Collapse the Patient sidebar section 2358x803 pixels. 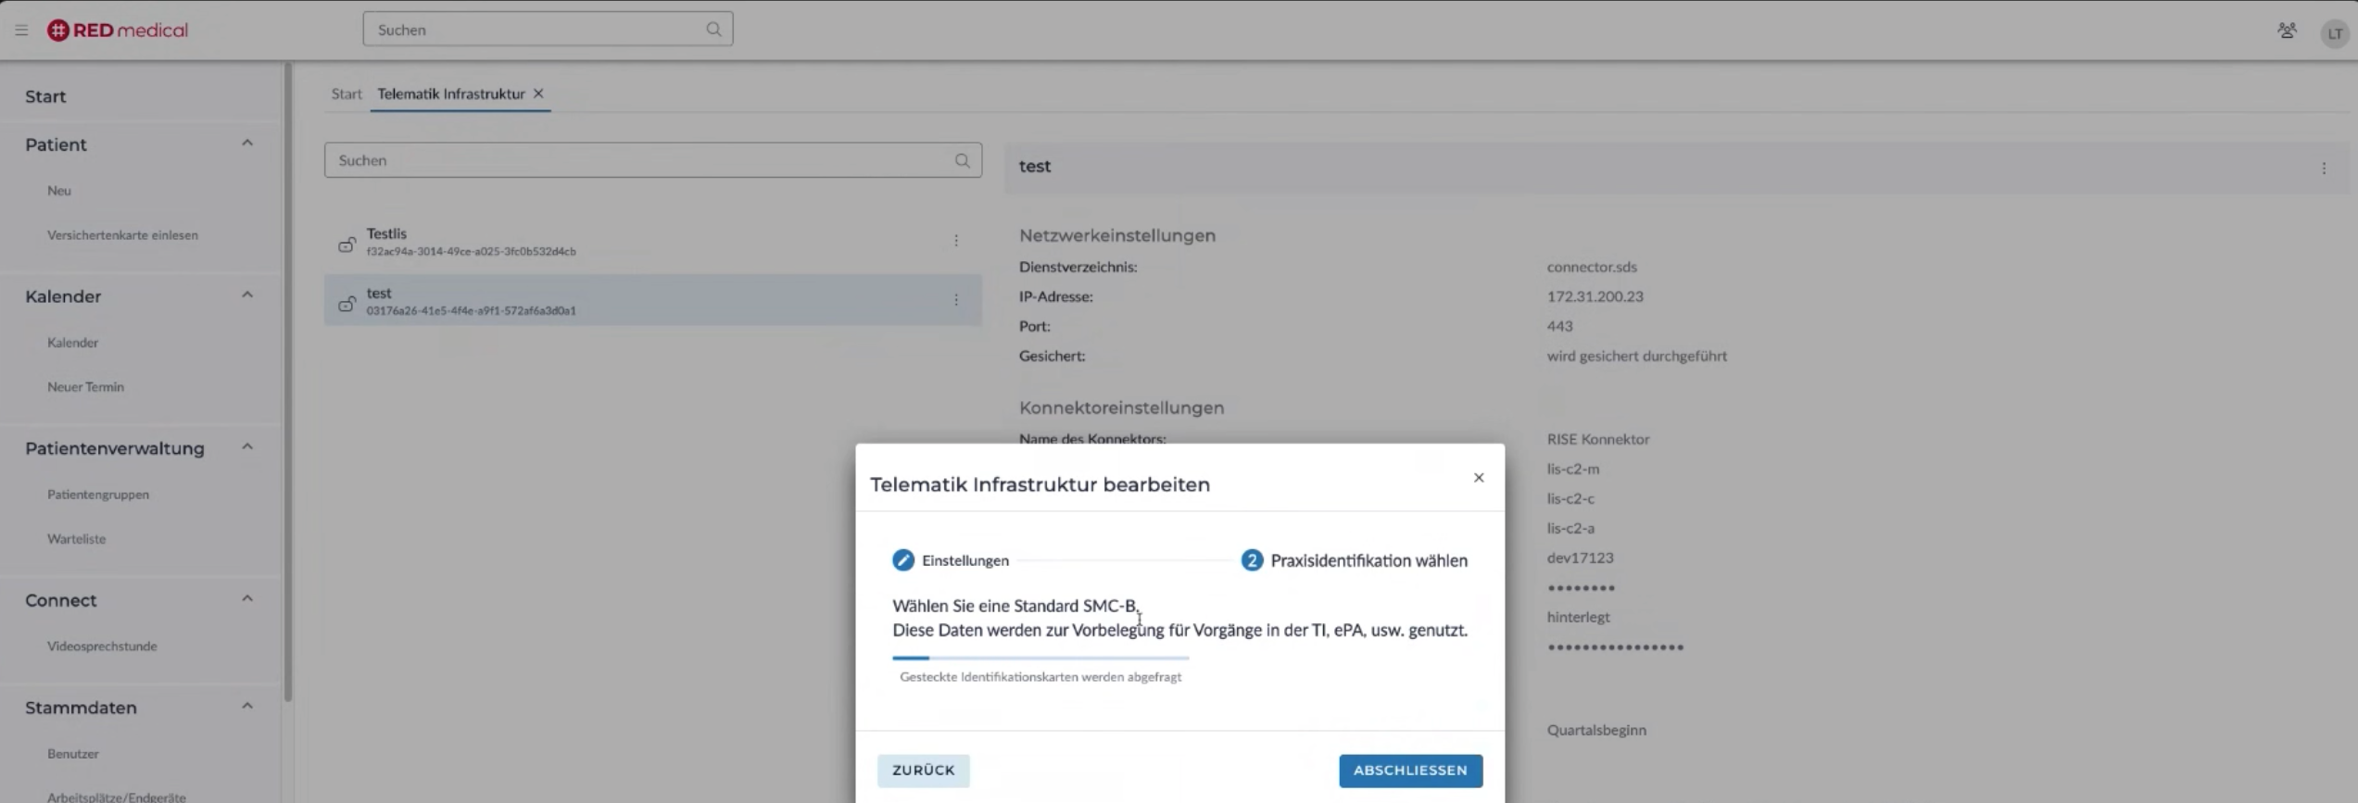(x=246, y=144)
